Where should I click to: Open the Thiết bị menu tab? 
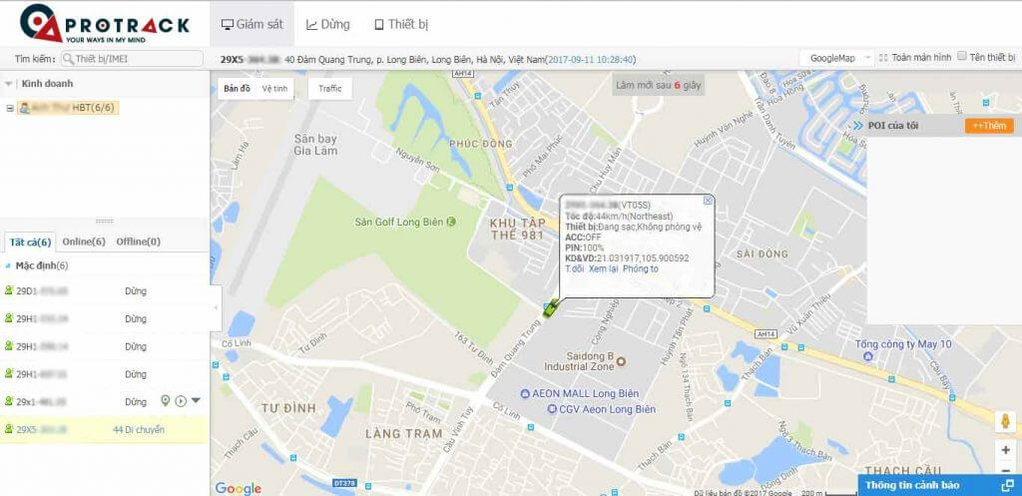coord(400,24)
